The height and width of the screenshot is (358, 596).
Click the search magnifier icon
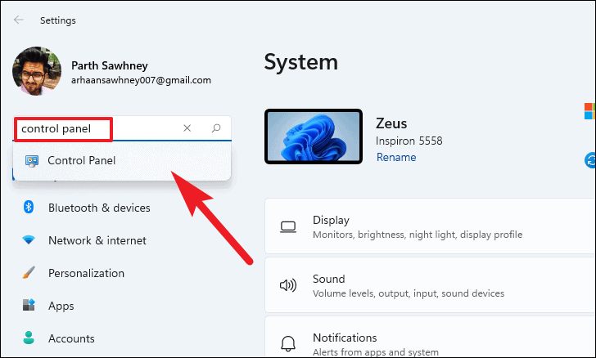(216, 128)
